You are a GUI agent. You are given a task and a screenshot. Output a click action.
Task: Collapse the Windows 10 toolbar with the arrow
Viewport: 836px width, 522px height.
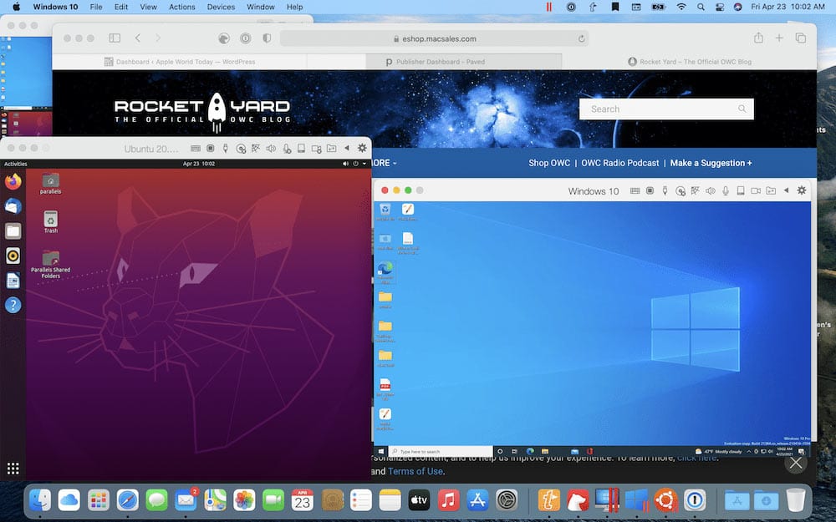785,190
